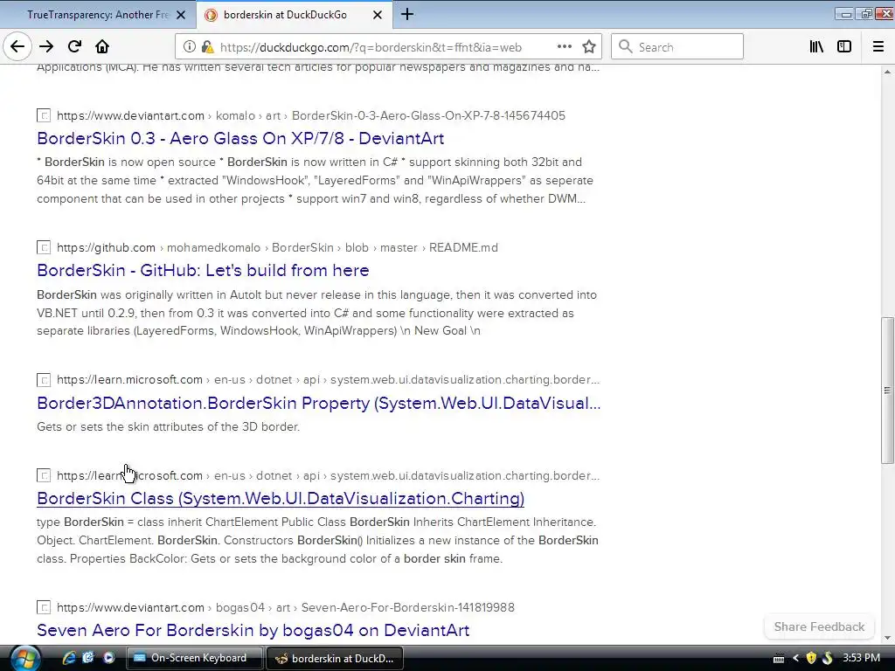Click favicon beside BorderSkin Class result URL
Screen dimensions: 895x671
(44, 476)
